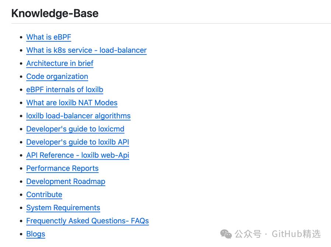Open What are loxilb NAT Modes
The image size is (331, 247).
(x=72, y=103)
